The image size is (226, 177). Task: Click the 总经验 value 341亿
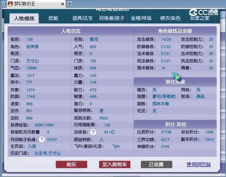(x=109, y=132)
